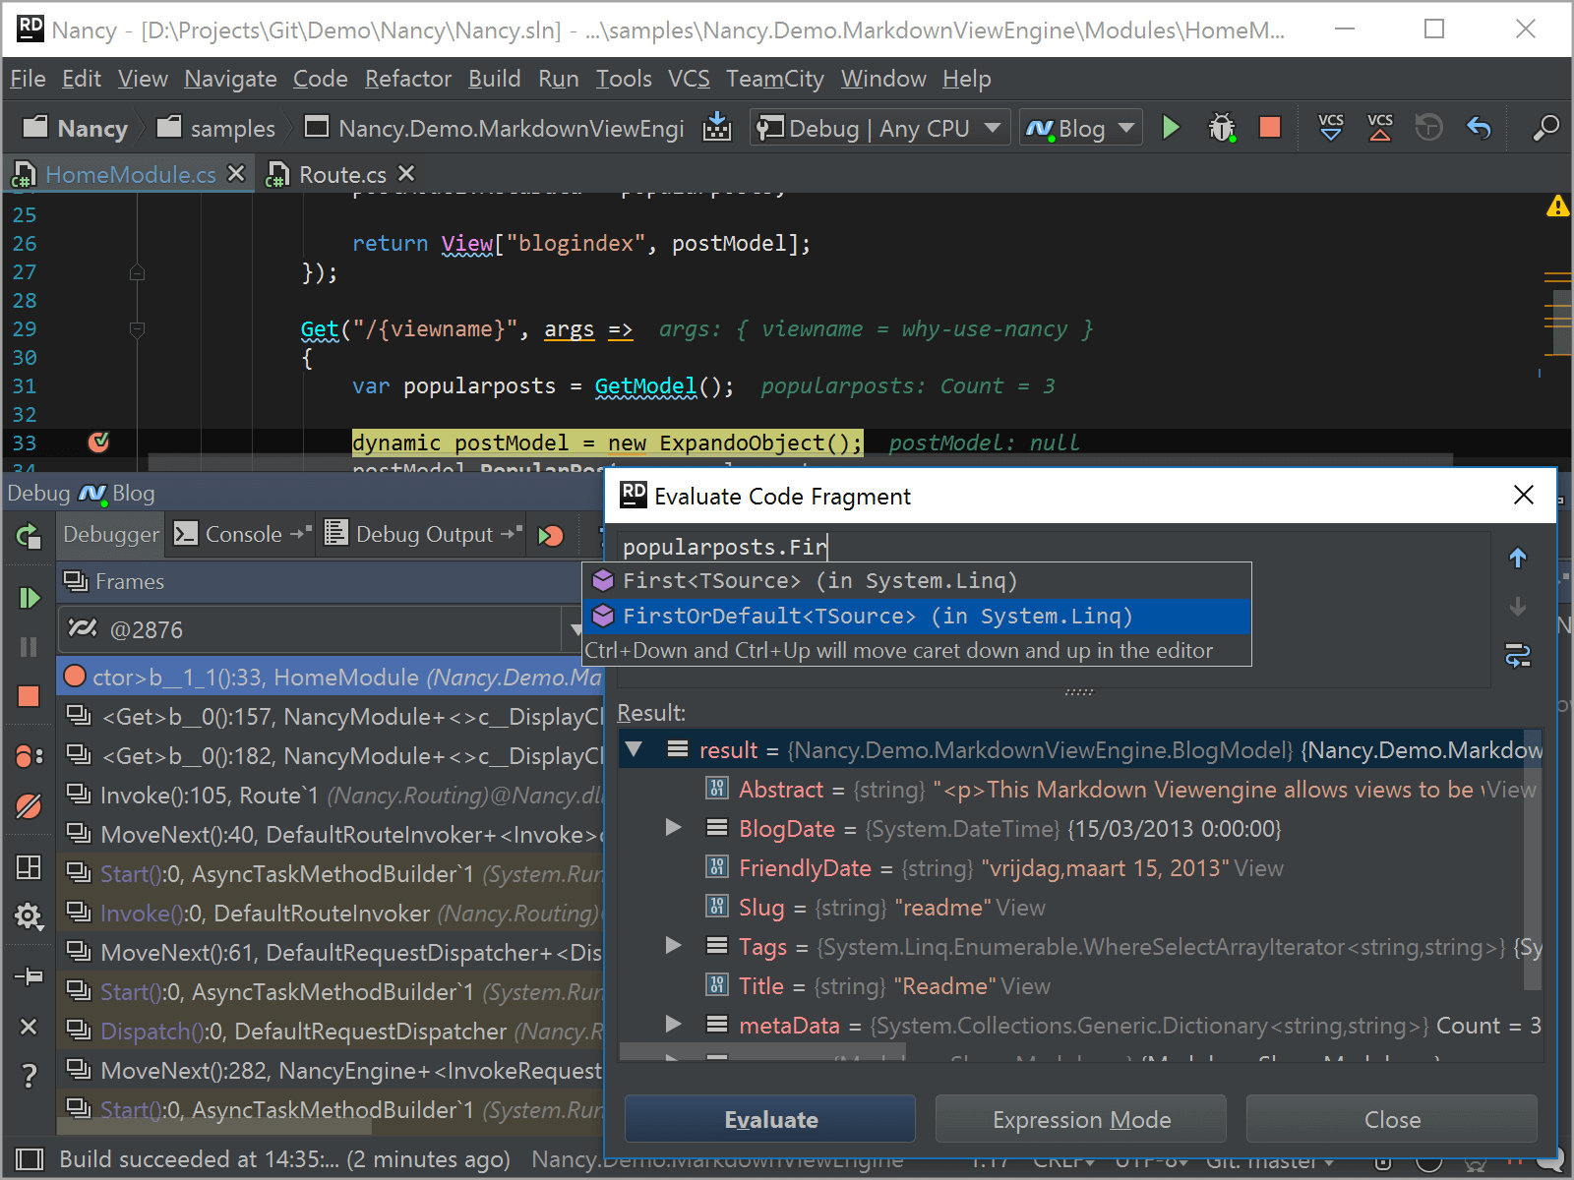Open View Breakpoints icon in sidebar

[x=29, y=755]
